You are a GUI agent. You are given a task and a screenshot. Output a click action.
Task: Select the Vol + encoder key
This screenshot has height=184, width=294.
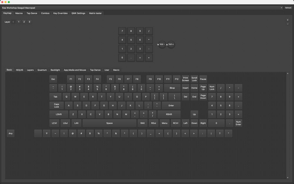(171, 44)
